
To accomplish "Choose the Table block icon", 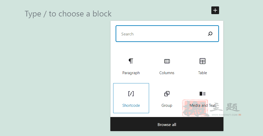I will (203, 61).
